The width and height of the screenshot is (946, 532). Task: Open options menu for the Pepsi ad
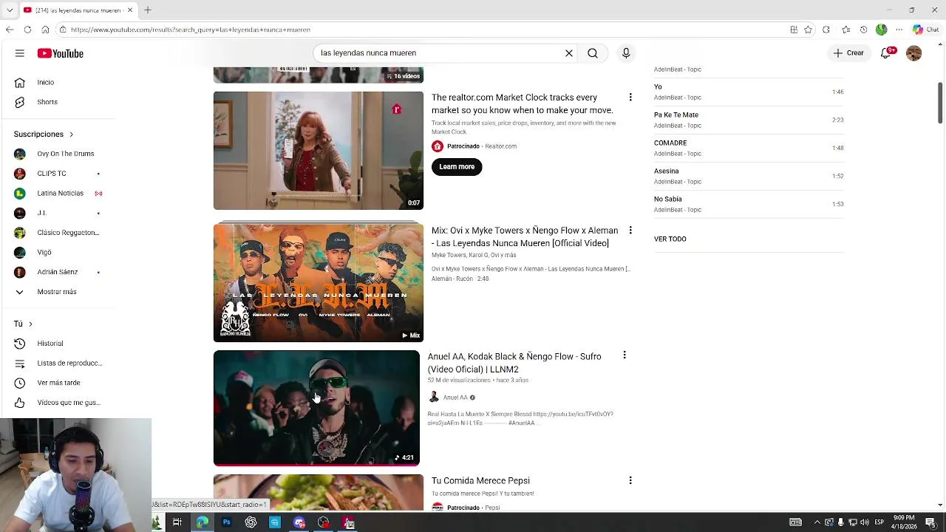tap(630, 480)
